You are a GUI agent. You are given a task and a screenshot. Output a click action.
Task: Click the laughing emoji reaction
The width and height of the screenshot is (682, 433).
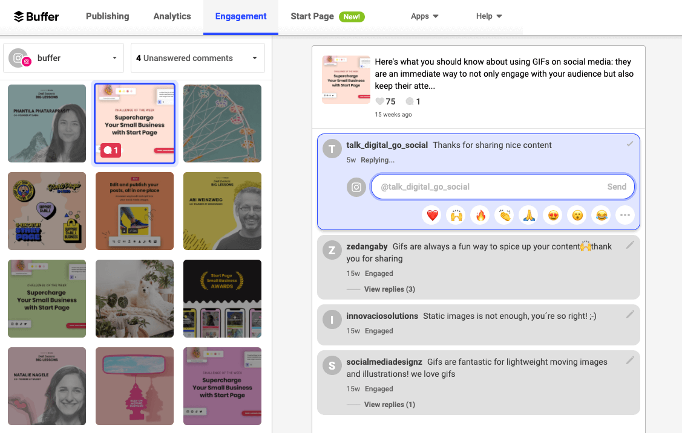pos(601,215)
